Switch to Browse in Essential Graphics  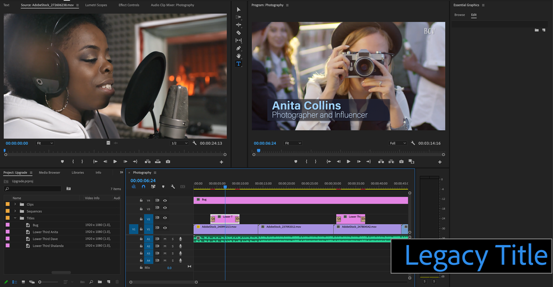(459, 15)
